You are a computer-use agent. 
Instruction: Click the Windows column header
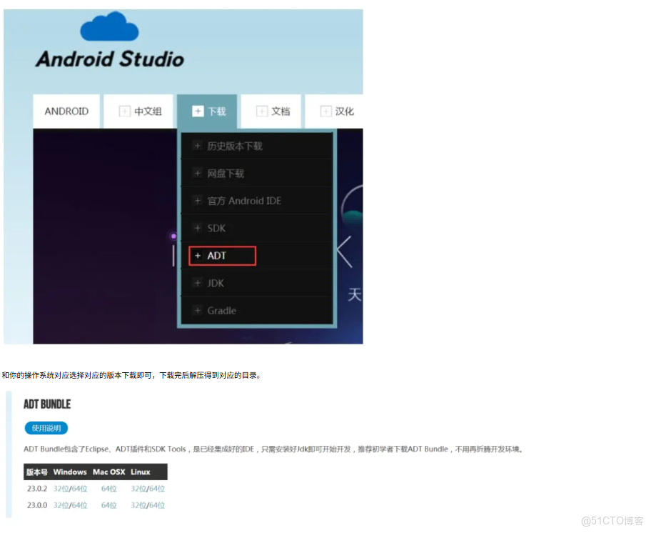click(x=70, y=472)
